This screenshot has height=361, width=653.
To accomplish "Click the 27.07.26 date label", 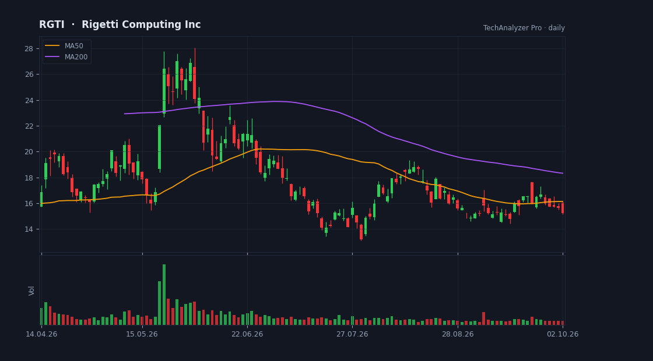I will click(x=352, y=334).
